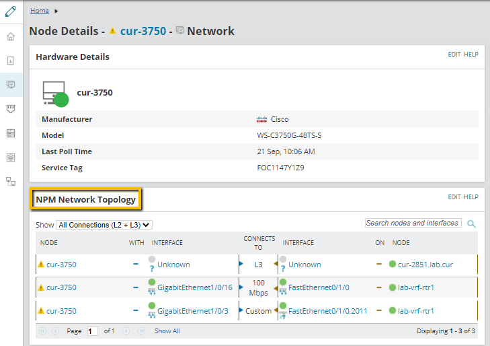
Task: Go to last page arrow icon
Action: tap(142, 331)
